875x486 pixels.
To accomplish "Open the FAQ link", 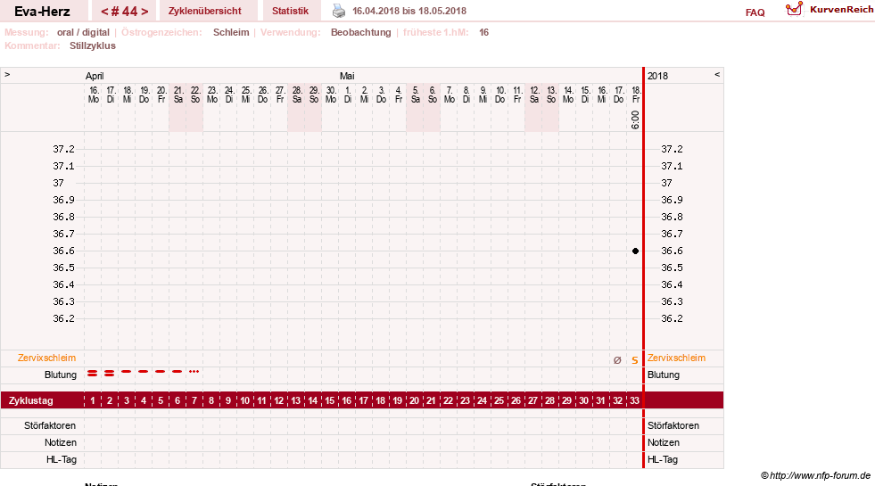I will pyautogui.click(x=755, y=12).
